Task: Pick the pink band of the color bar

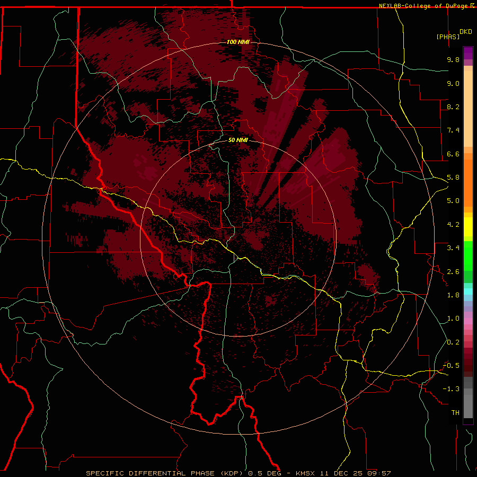Action: tap(468, 321)
